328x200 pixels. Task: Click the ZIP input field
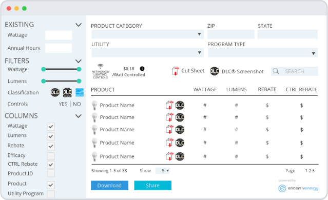click(231, 34)
